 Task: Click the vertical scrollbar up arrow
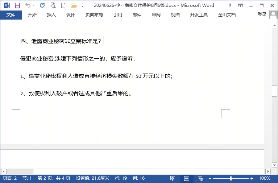(x=274, y=26)
